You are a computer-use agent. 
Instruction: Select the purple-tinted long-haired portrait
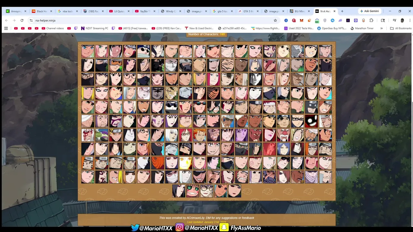242,135
